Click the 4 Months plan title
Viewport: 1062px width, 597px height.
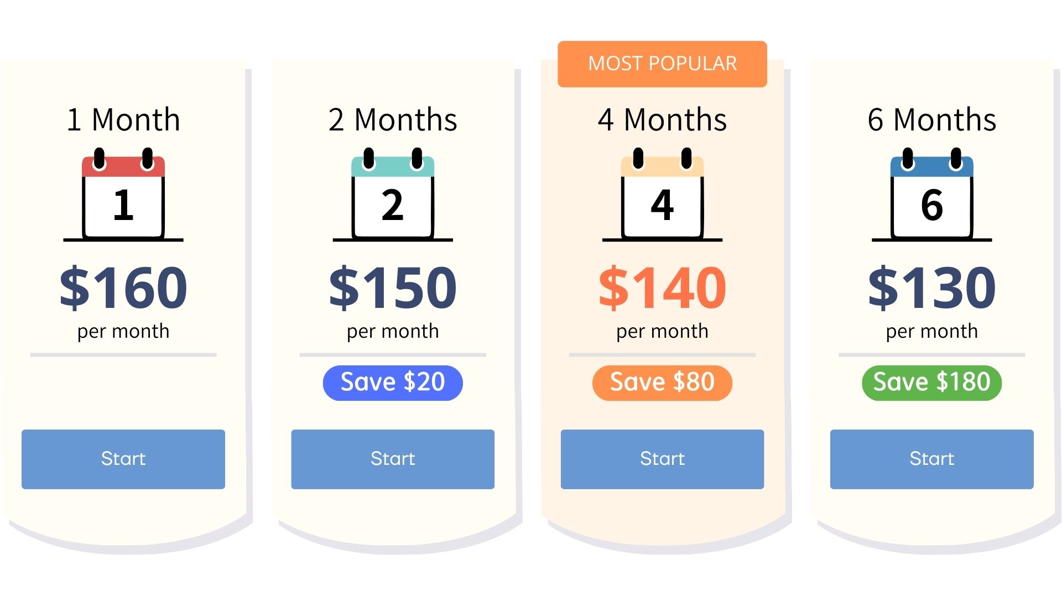coord(662,119)
